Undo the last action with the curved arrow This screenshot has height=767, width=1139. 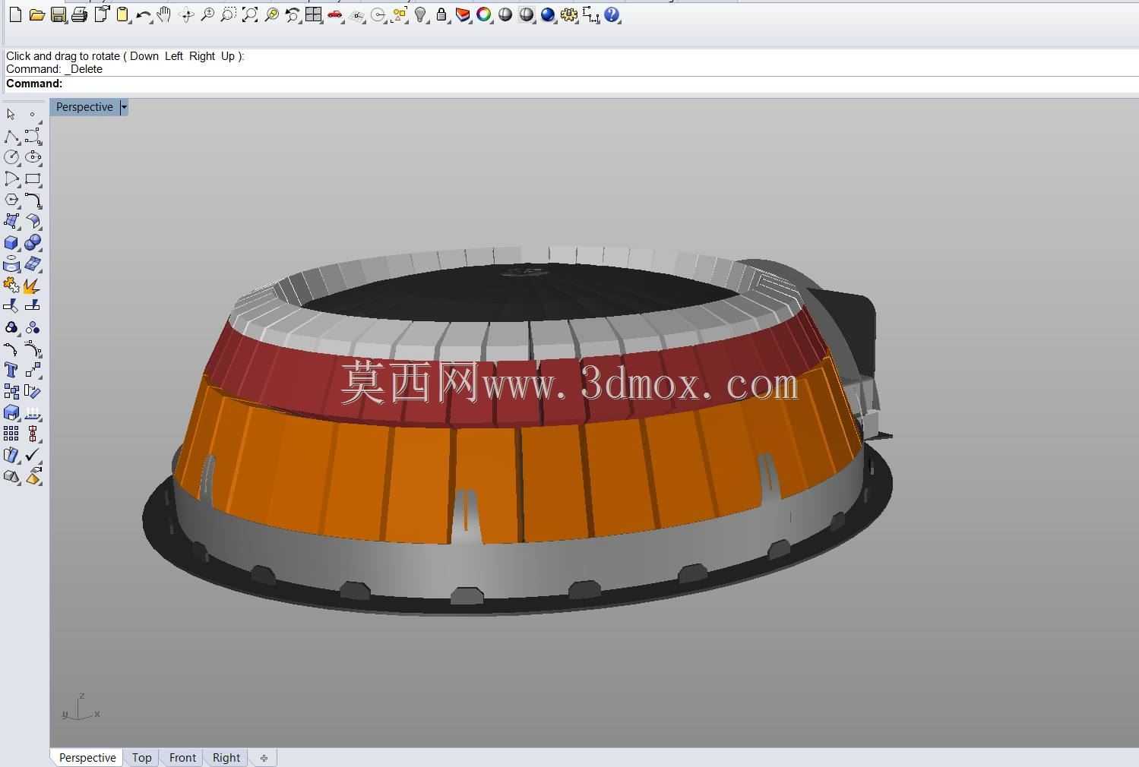tap(143, 14)
